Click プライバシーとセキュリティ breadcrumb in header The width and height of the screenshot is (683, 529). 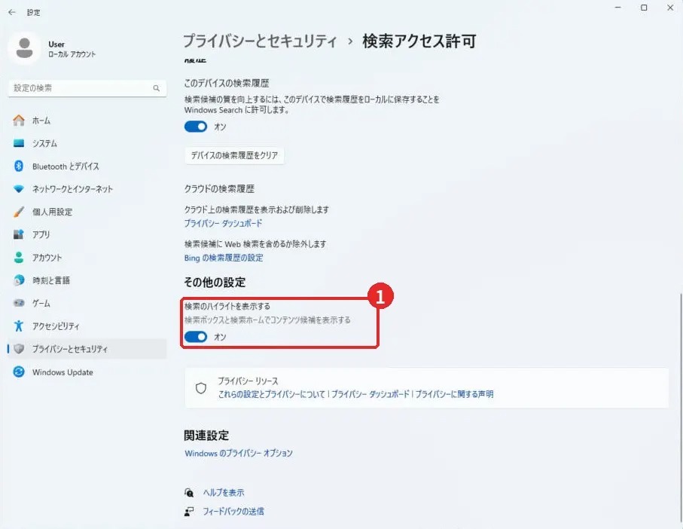coord(260,41)
